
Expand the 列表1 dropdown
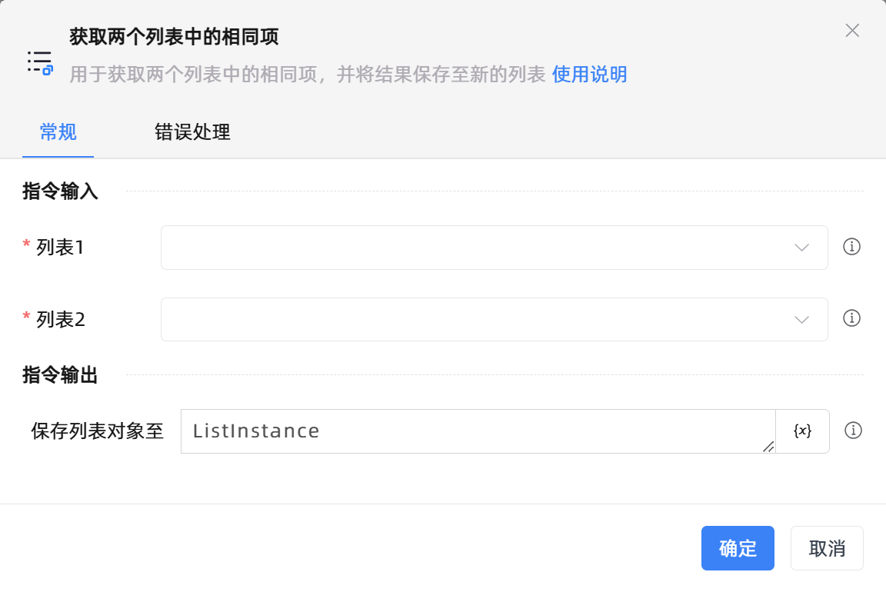click(x=494, y=248)
